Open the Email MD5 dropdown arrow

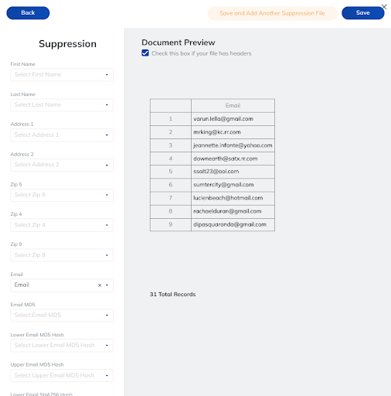click(x=107, y=316)
